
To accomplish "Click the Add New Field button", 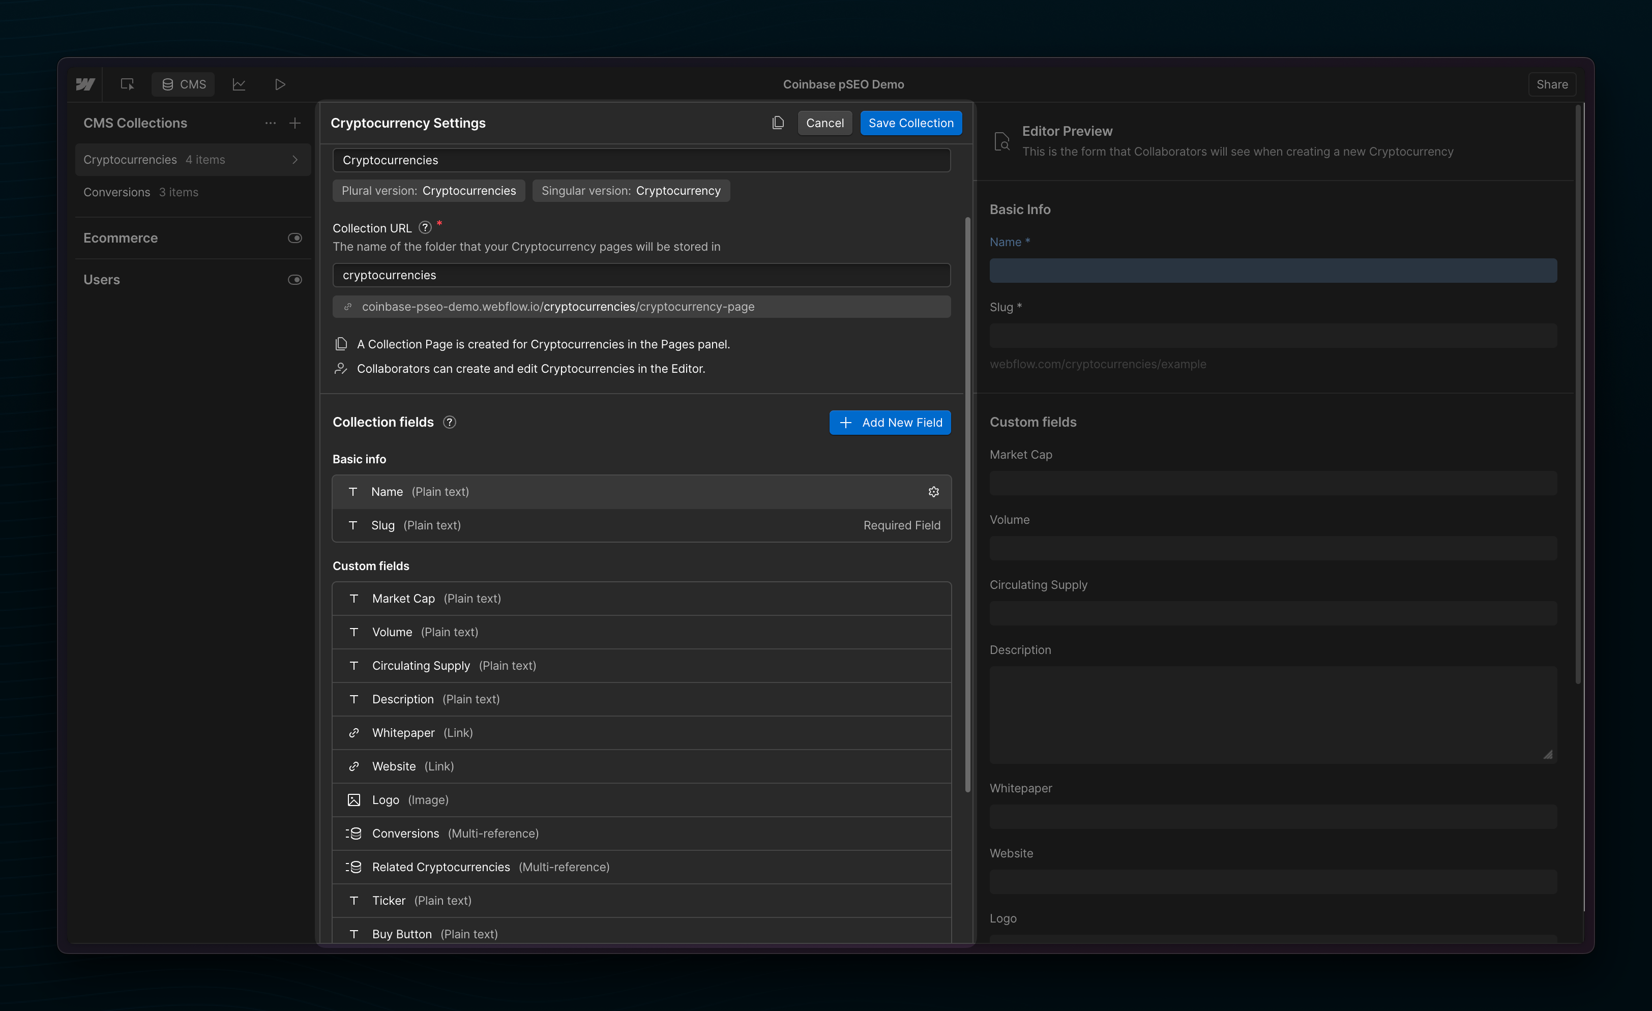I will (x=890, y=422).
